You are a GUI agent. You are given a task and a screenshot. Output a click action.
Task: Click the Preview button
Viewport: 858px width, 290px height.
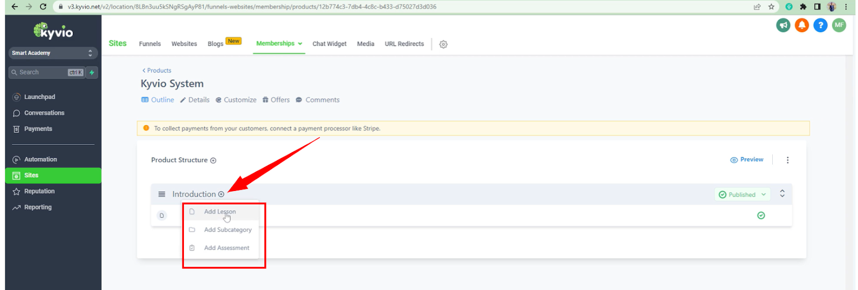pos(746,159)
